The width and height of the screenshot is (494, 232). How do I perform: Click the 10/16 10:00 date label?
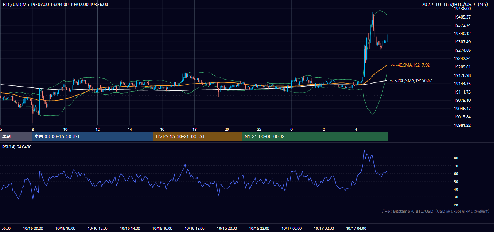(x=65, y=229)
